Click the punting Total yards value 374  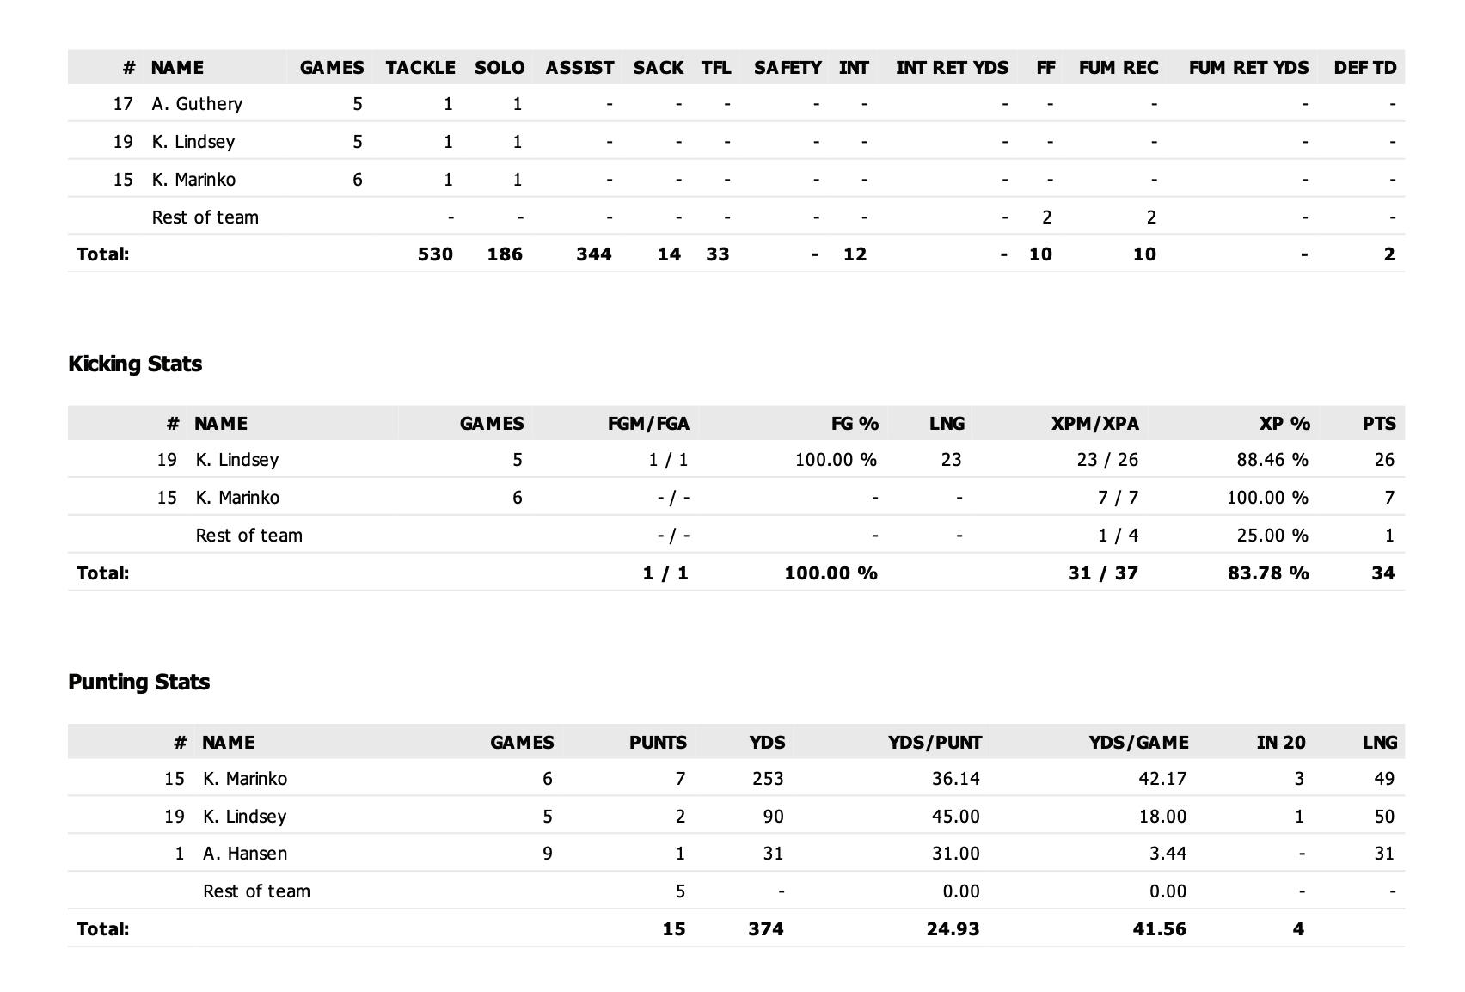[765, 929]
